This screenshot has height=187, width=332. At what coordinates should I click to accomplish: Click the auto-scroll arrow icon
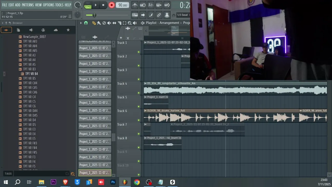coord(143,15)
